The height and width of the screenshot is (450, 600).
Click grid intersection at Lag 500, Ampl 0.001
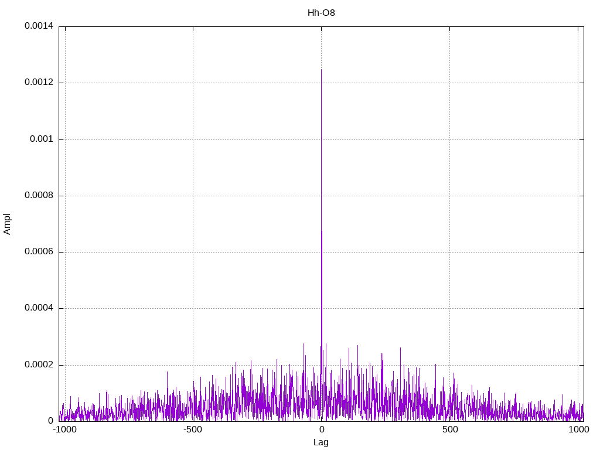pyautogui.click(x=449, y=139)
